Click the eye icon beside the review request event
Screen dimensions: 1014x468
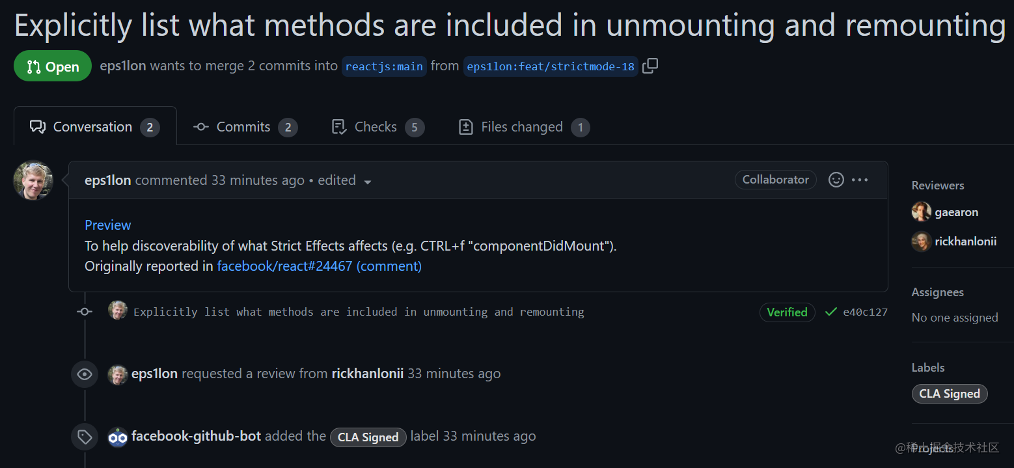pos(85,374)
